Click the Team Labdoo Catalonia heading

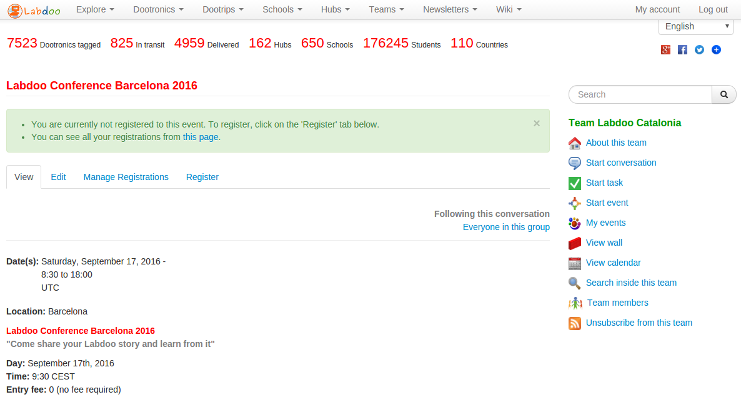click(x=625, y=123)
